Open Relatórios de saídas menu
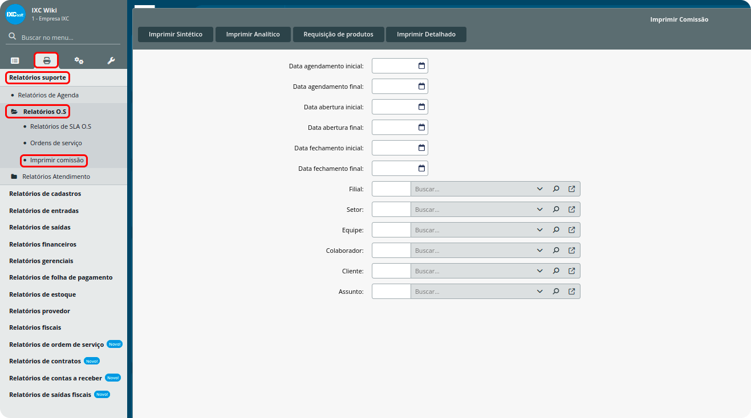 pos(40,227)
